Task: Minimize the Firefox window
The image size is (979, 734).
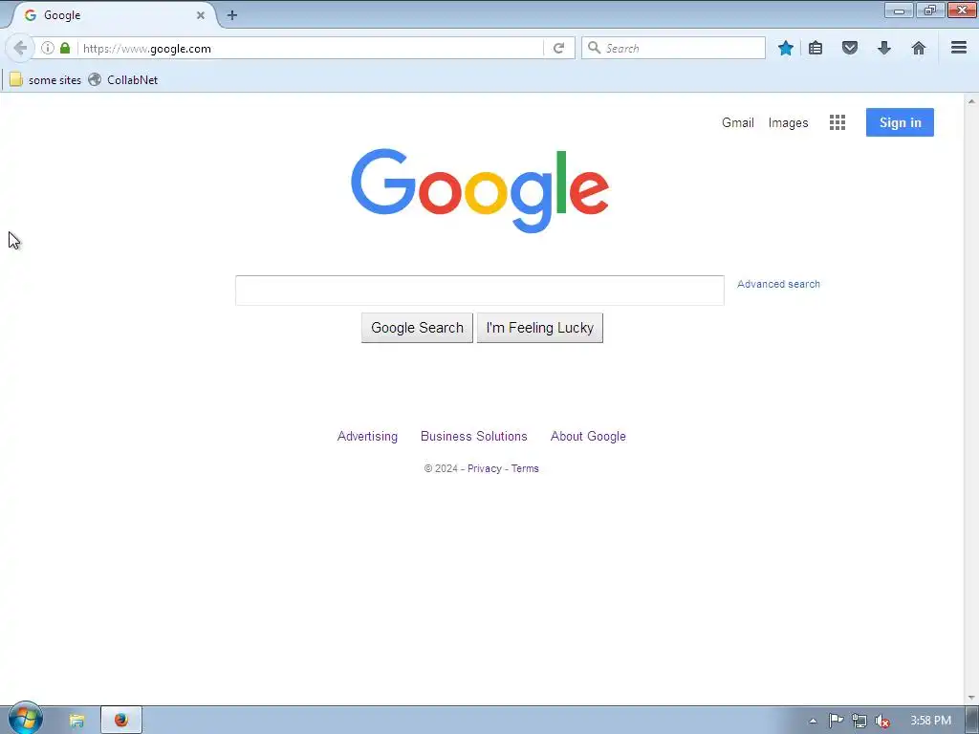Action: click(899, 10)
